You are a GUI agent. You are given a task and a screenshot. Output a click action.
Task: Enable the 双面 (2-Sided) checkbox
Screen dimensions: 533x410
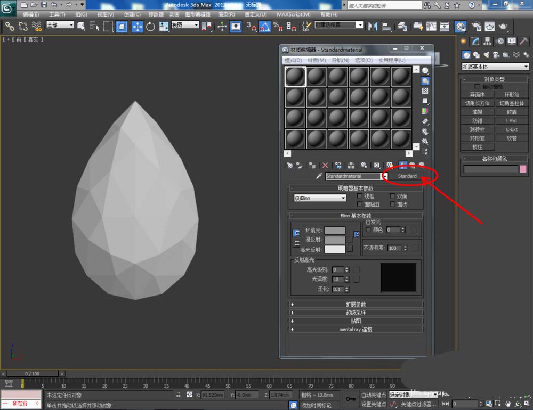point(392,196)
